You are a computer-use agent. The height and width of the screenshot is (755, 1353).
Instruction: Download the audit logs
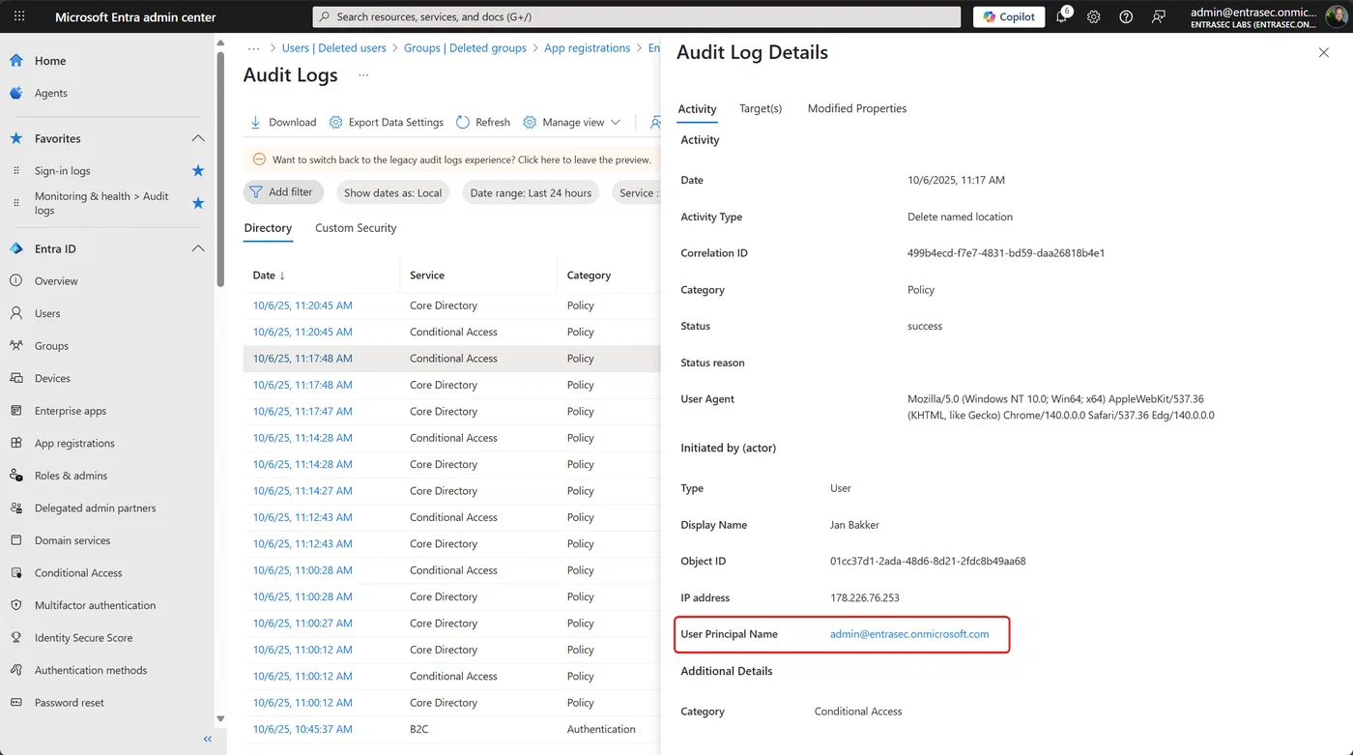283,122
